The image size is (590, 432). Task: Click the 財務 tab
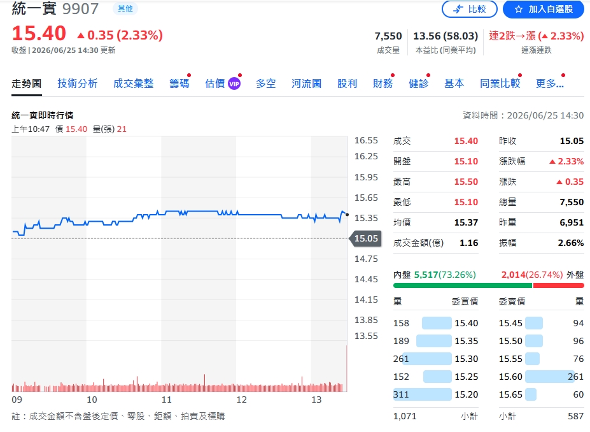[383, 83]
